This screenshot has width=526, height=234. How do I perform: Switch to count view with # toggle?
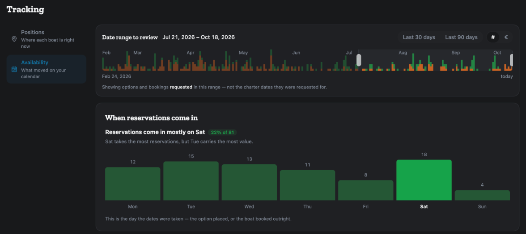tap(493, 37)
